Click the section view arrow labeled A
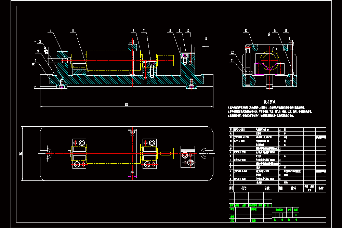Image resolution: width=342 pixels, height=228 pixels. (x=206, y=46)
